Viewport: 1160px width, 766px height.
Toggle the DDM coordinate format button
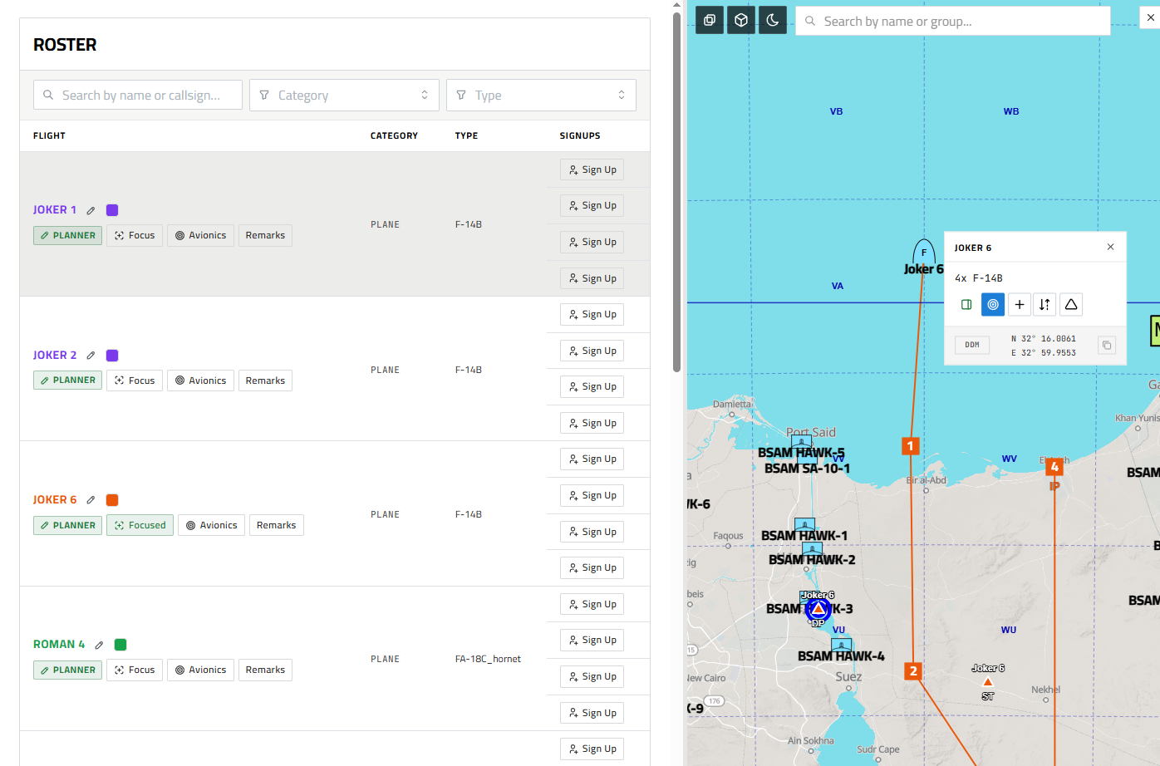click(972, 345)
